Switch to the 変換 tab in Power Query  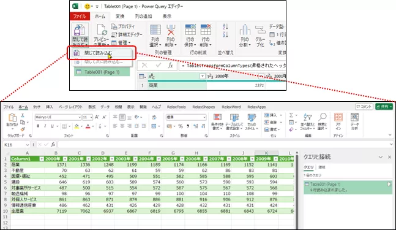coord(120,16)
